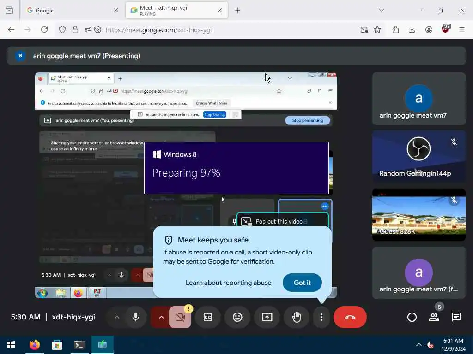Show hidden system tray icons
The image size is (473, 354).
coord(419,345)
